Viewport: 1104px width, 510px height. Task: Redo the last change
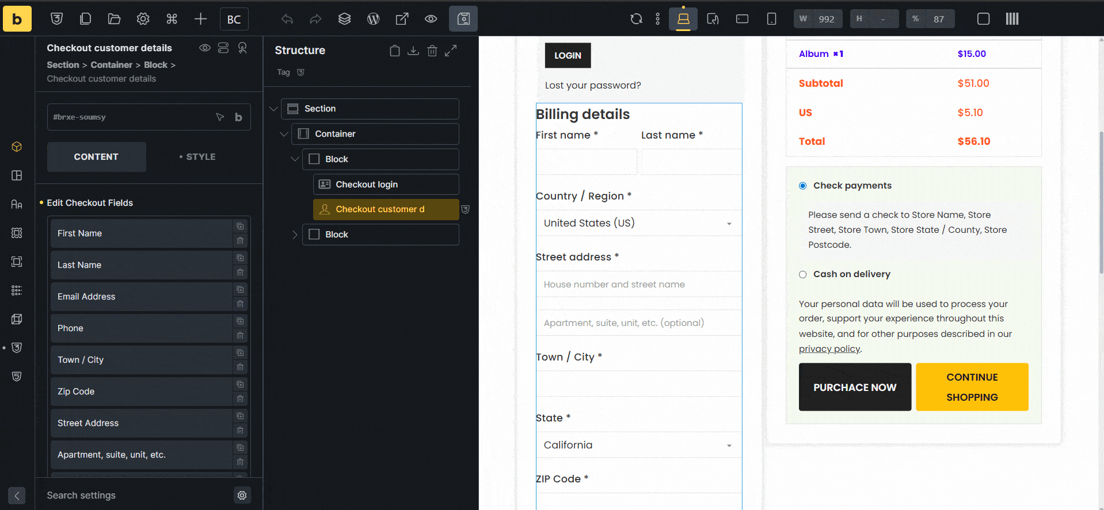click(x=315, y=19)
